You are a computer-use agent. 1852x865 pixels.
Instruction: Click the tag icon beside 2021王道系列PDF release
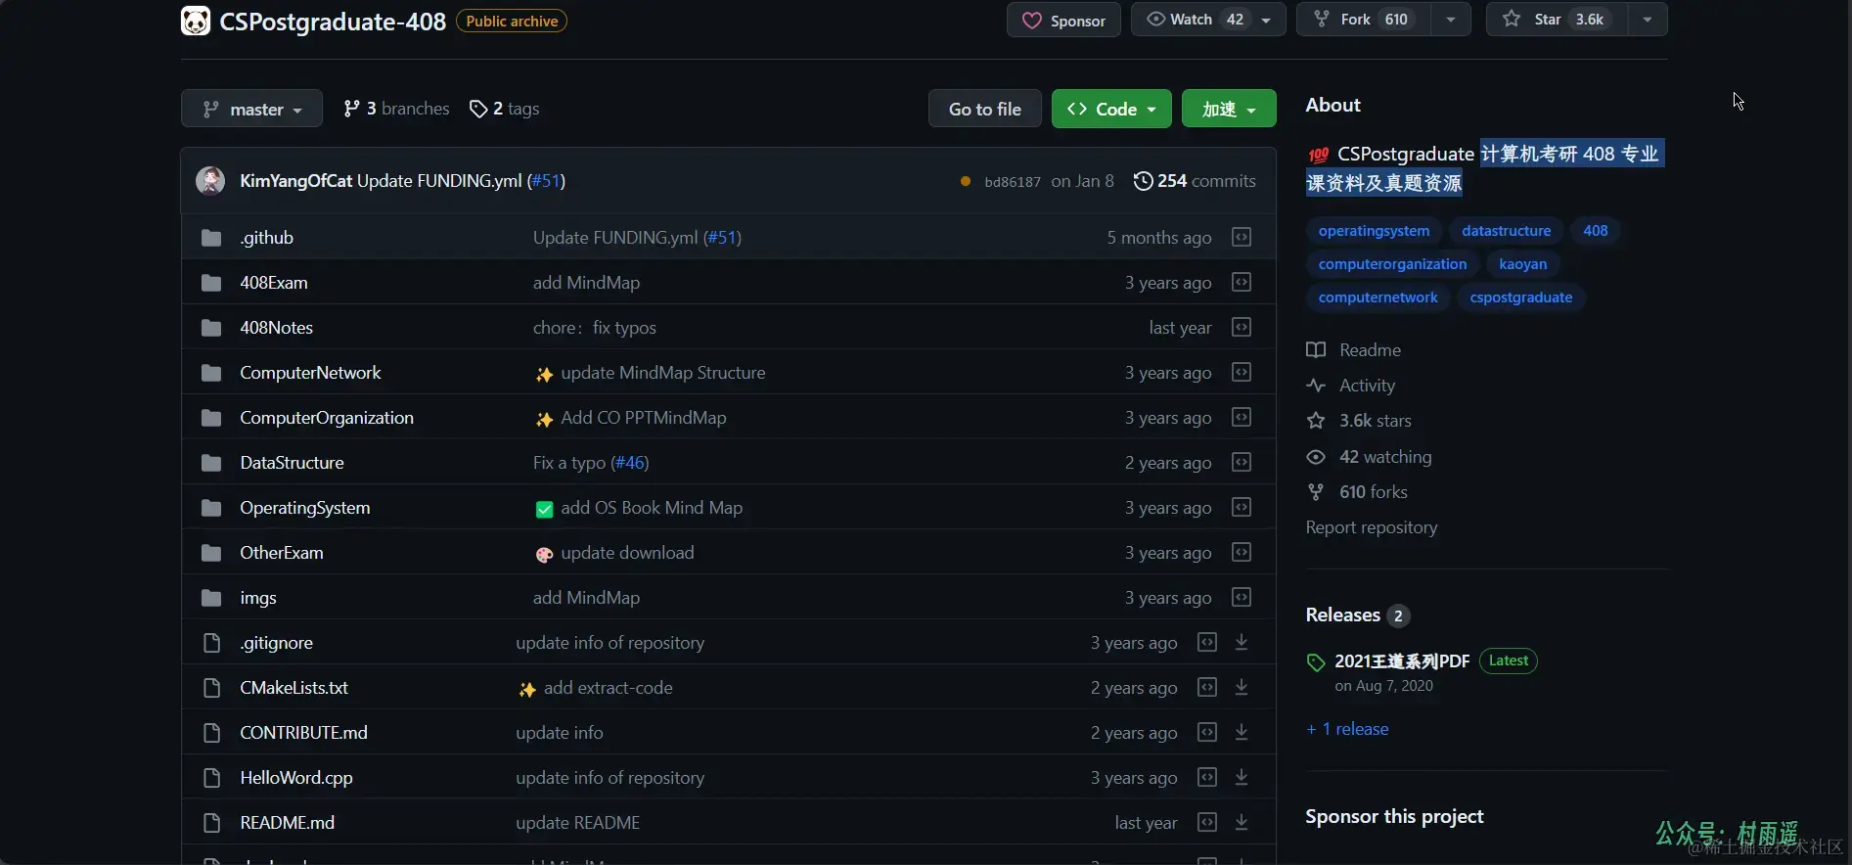(x=1316, y=662)
